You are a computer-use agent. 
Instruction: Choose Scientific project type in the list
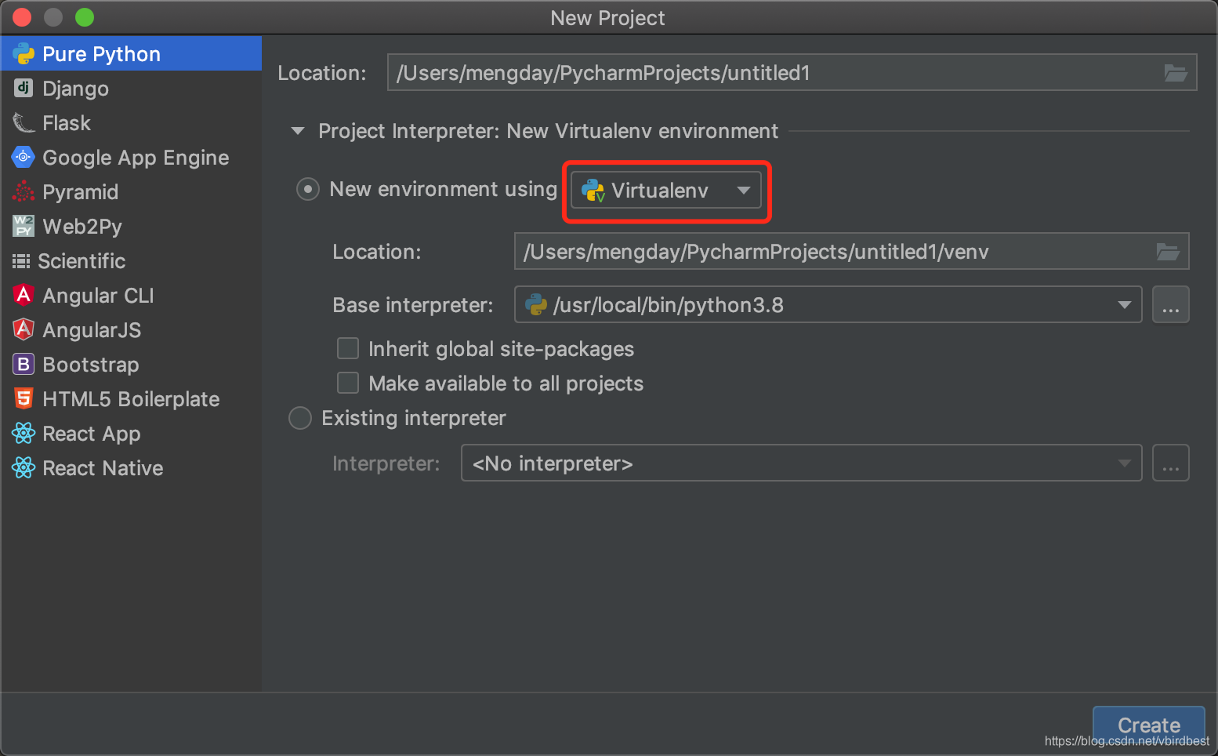[x=131, y=260]
